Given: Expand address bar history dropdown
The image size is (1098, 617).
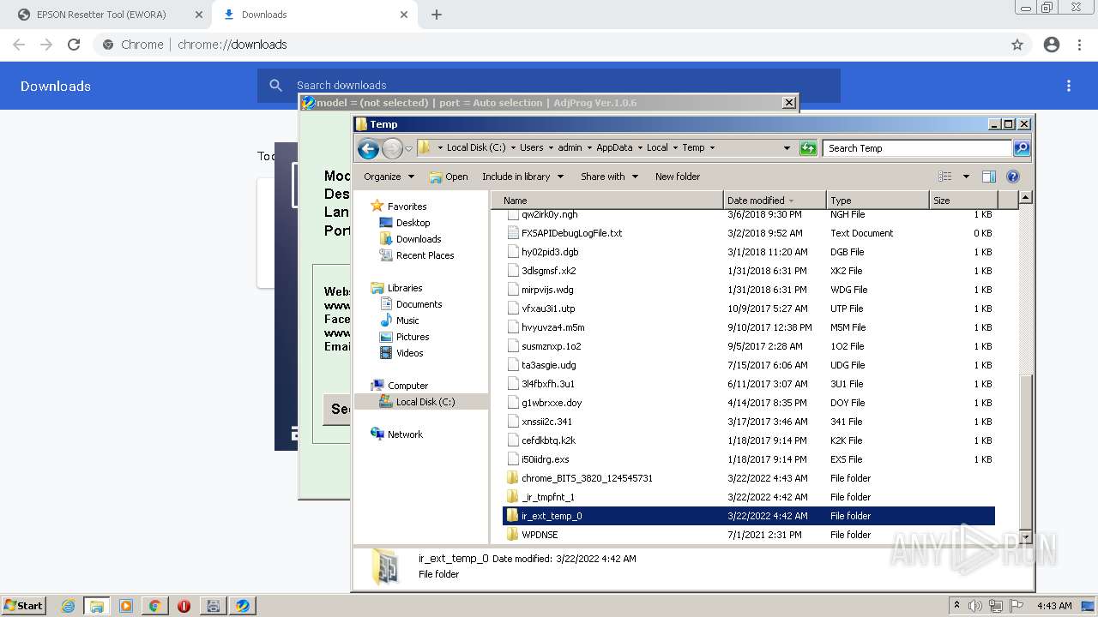Looking at the screenshot, I should (787, 148).
